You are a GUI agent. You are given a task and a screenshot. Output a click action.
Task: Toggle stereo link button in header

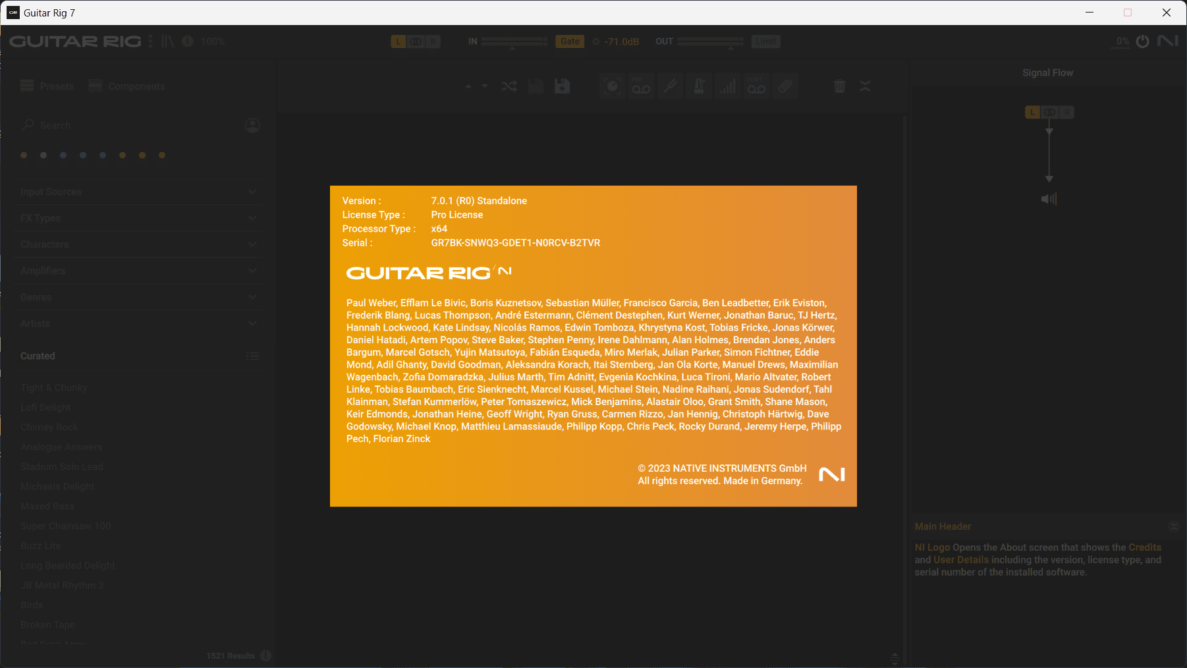pos(416,42)
